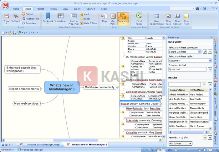The image size is (219, 152).
Task: Switch to the Format ribbon tab
Action: (x=40, y=9)
